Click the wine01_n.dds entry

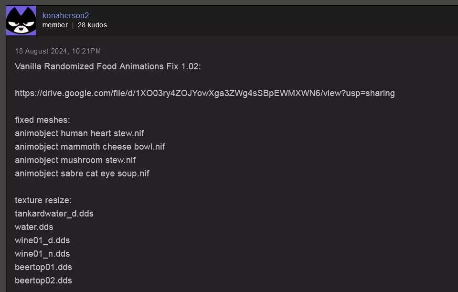(43, 254)
